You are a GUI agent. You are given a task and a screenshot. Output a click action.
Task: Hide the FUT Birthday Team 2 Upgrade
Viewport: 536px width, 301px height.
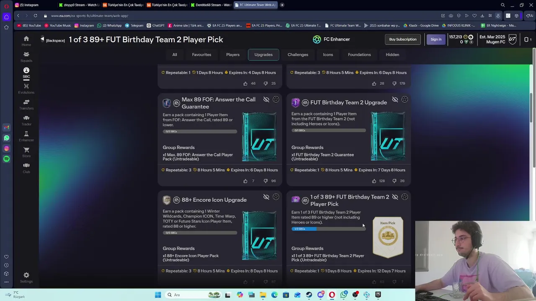point(395,99)
